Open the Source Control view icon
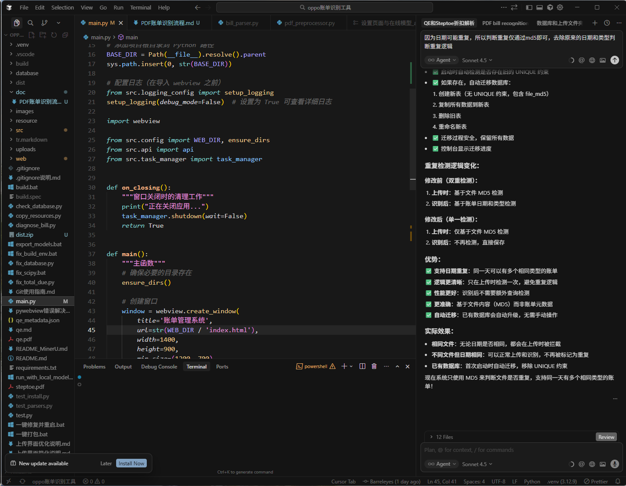626x486 pixels. [x=44, y=23]
